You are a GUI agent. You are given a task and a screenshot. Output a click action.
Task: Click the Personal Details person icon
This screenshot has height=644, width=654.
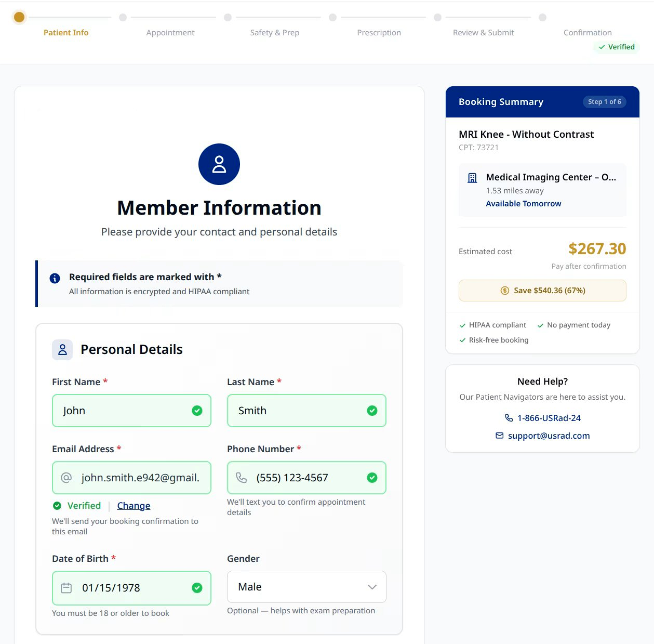[62, 349]
